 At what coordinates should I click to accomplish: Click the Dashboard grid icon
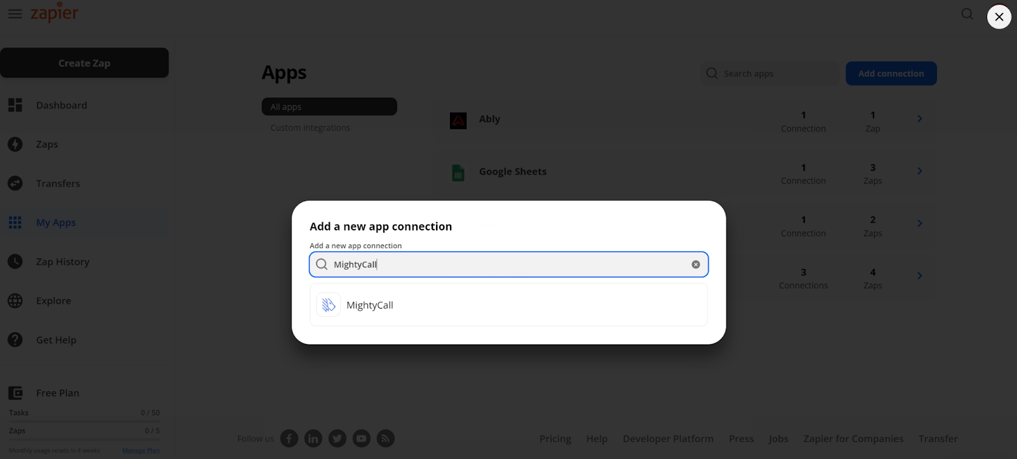(15, 105)
